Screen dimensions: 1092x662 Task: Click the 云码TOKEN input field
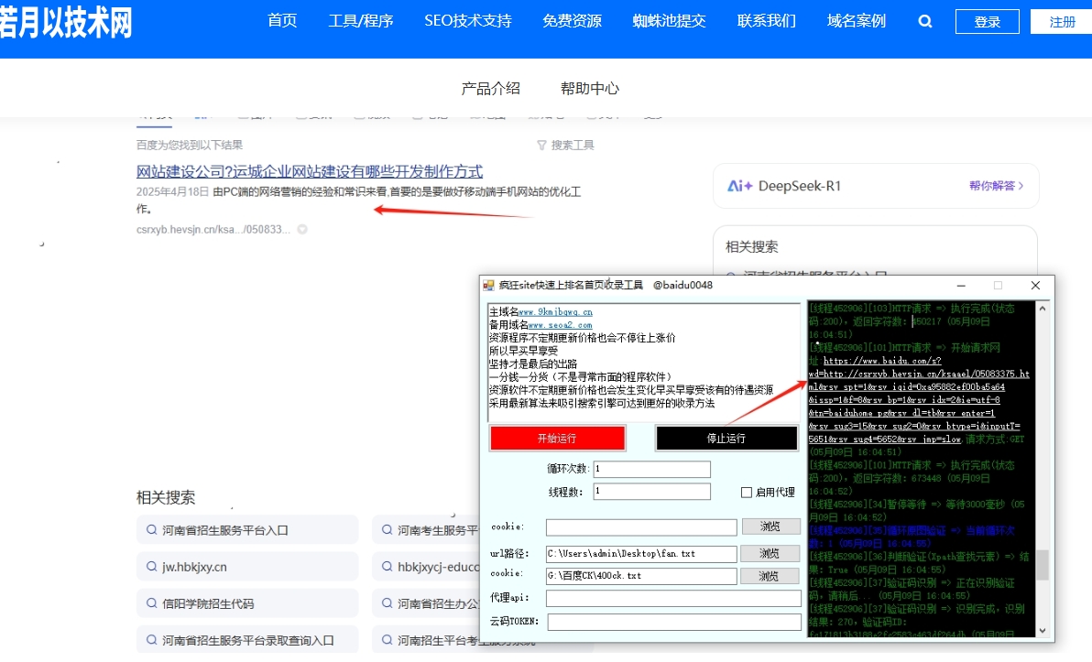674,622
